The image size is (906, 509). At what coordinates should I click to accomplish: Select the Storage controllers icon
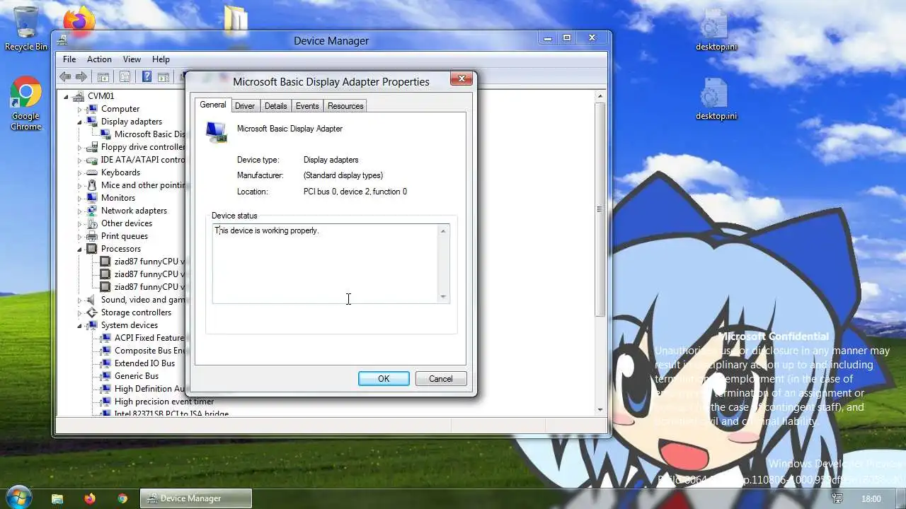click(91, 312)
